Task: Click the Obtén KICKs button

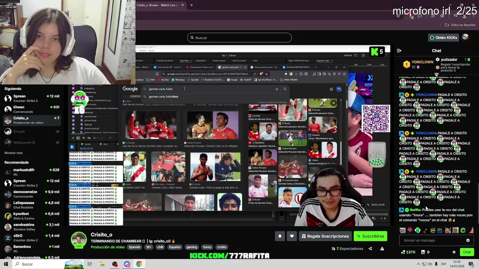Action: tap(443, 37)
